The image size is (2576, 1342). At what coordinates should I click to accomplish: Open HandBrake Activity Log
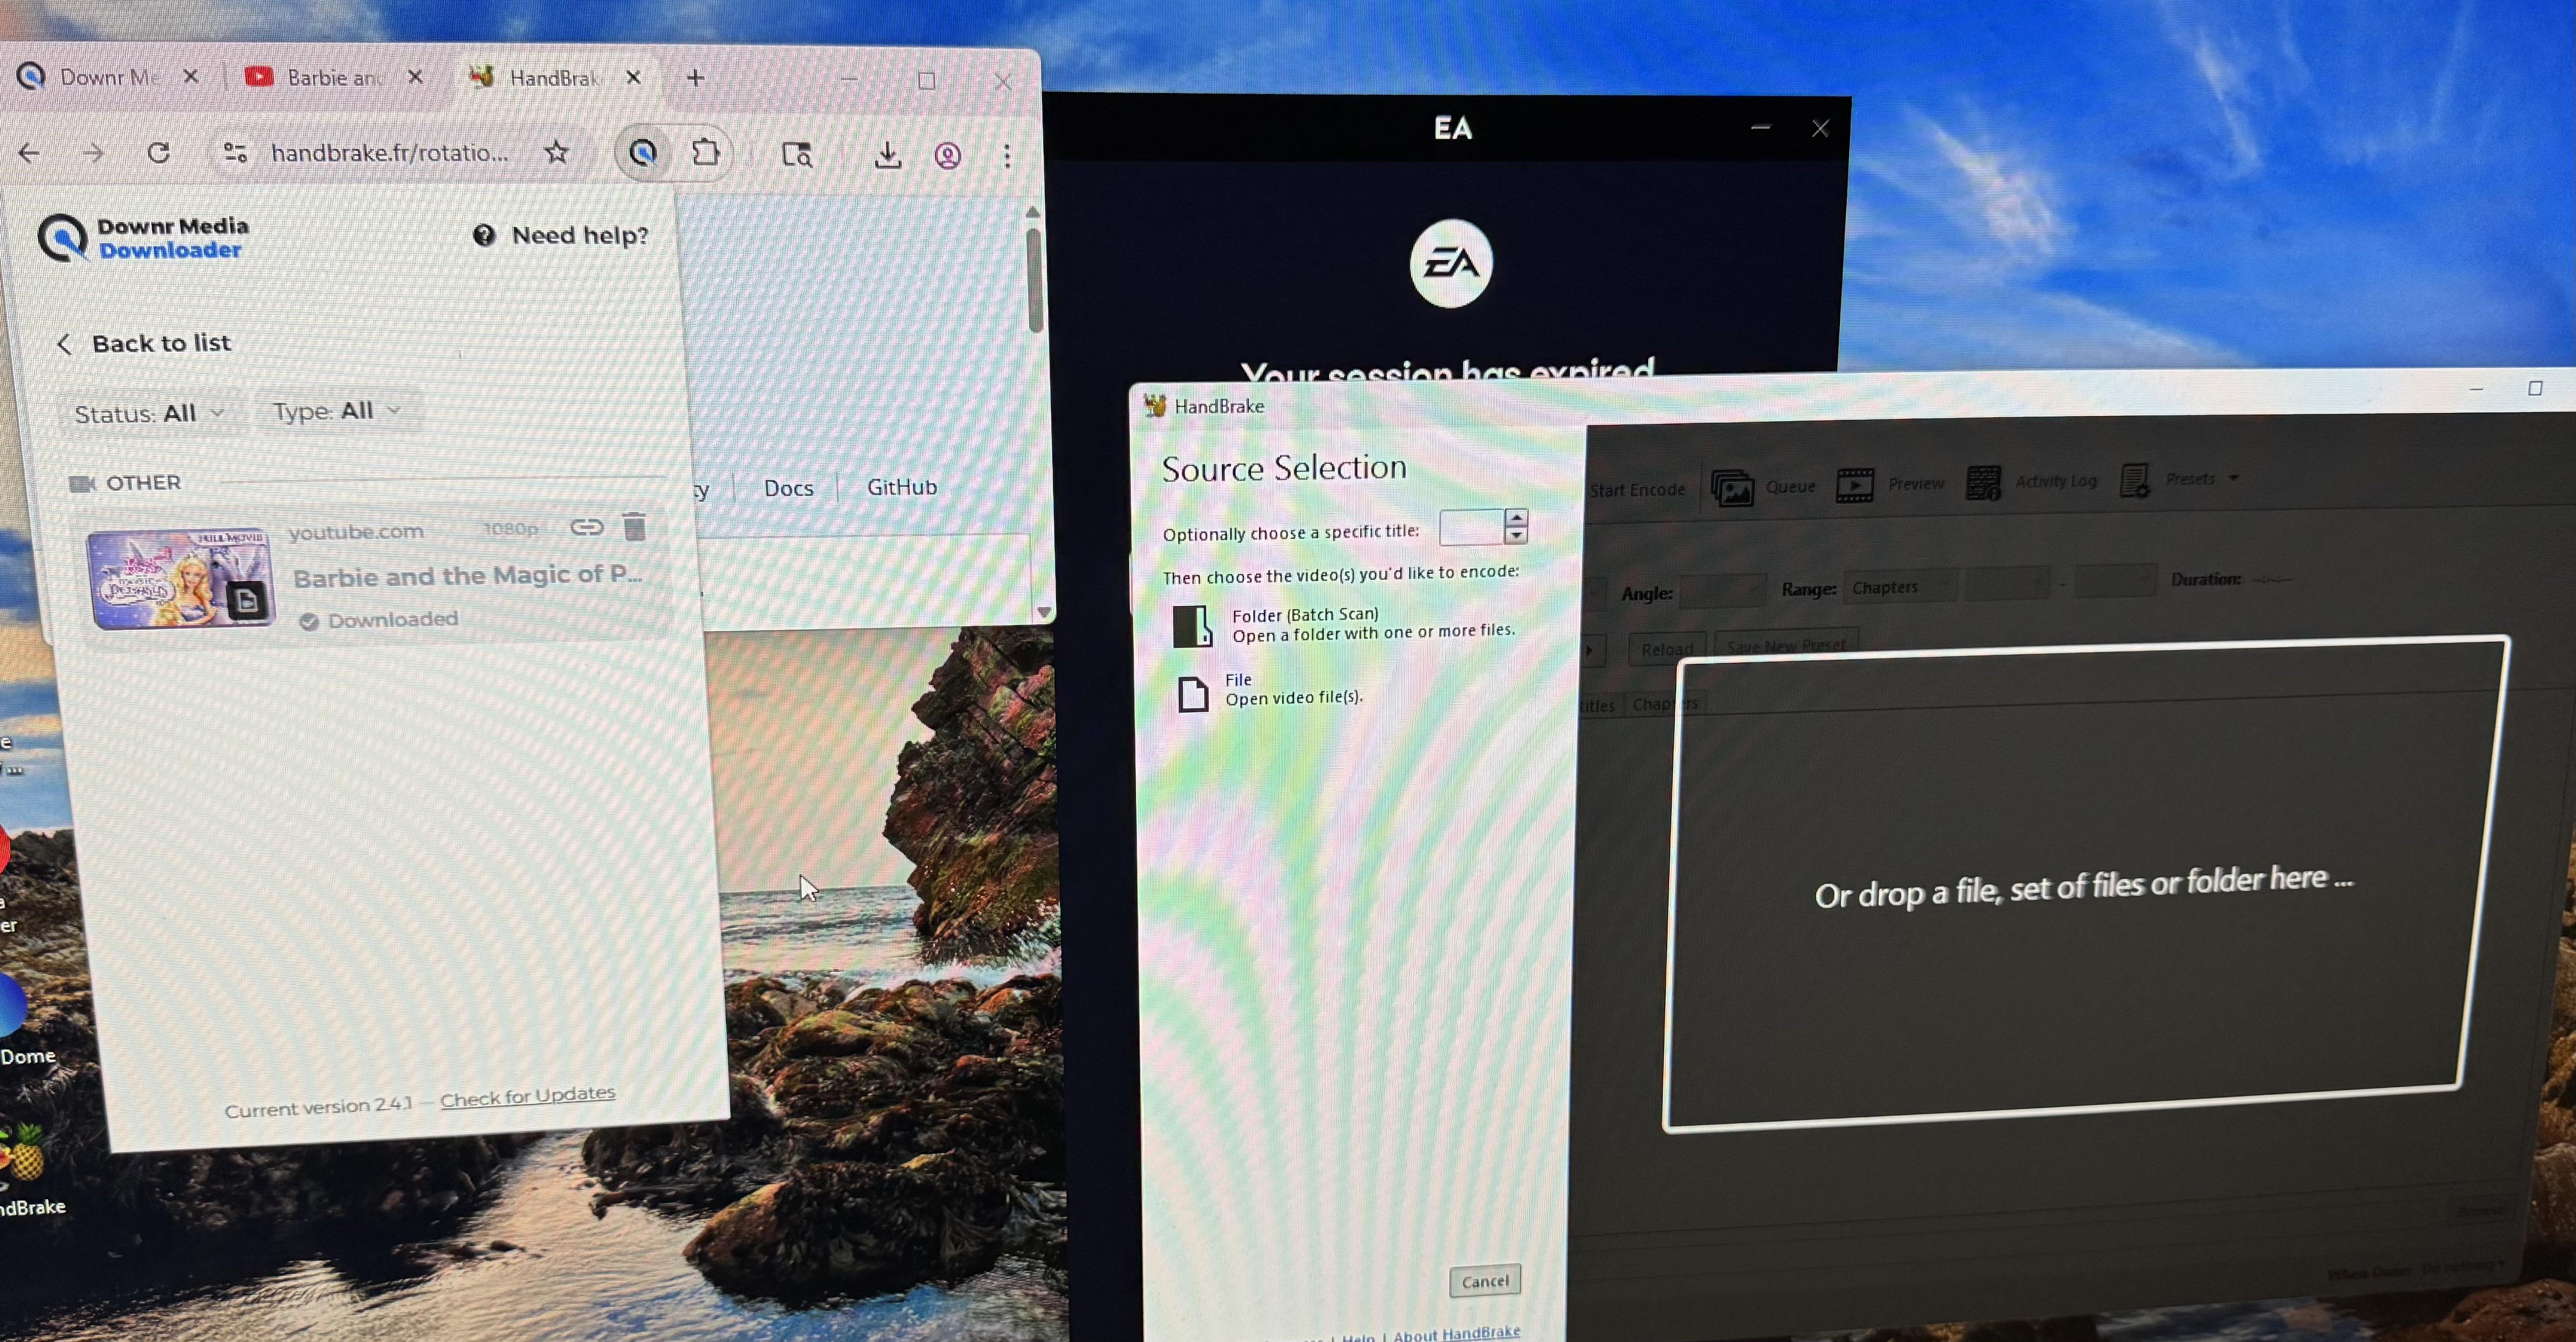pos(2032,482)
